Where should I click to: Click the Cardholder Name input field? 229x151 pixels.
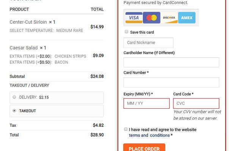[x=171, y=62]
